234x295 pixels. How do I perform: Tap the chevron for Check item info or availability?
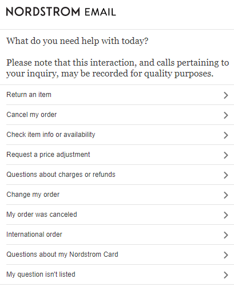point(226,135)
